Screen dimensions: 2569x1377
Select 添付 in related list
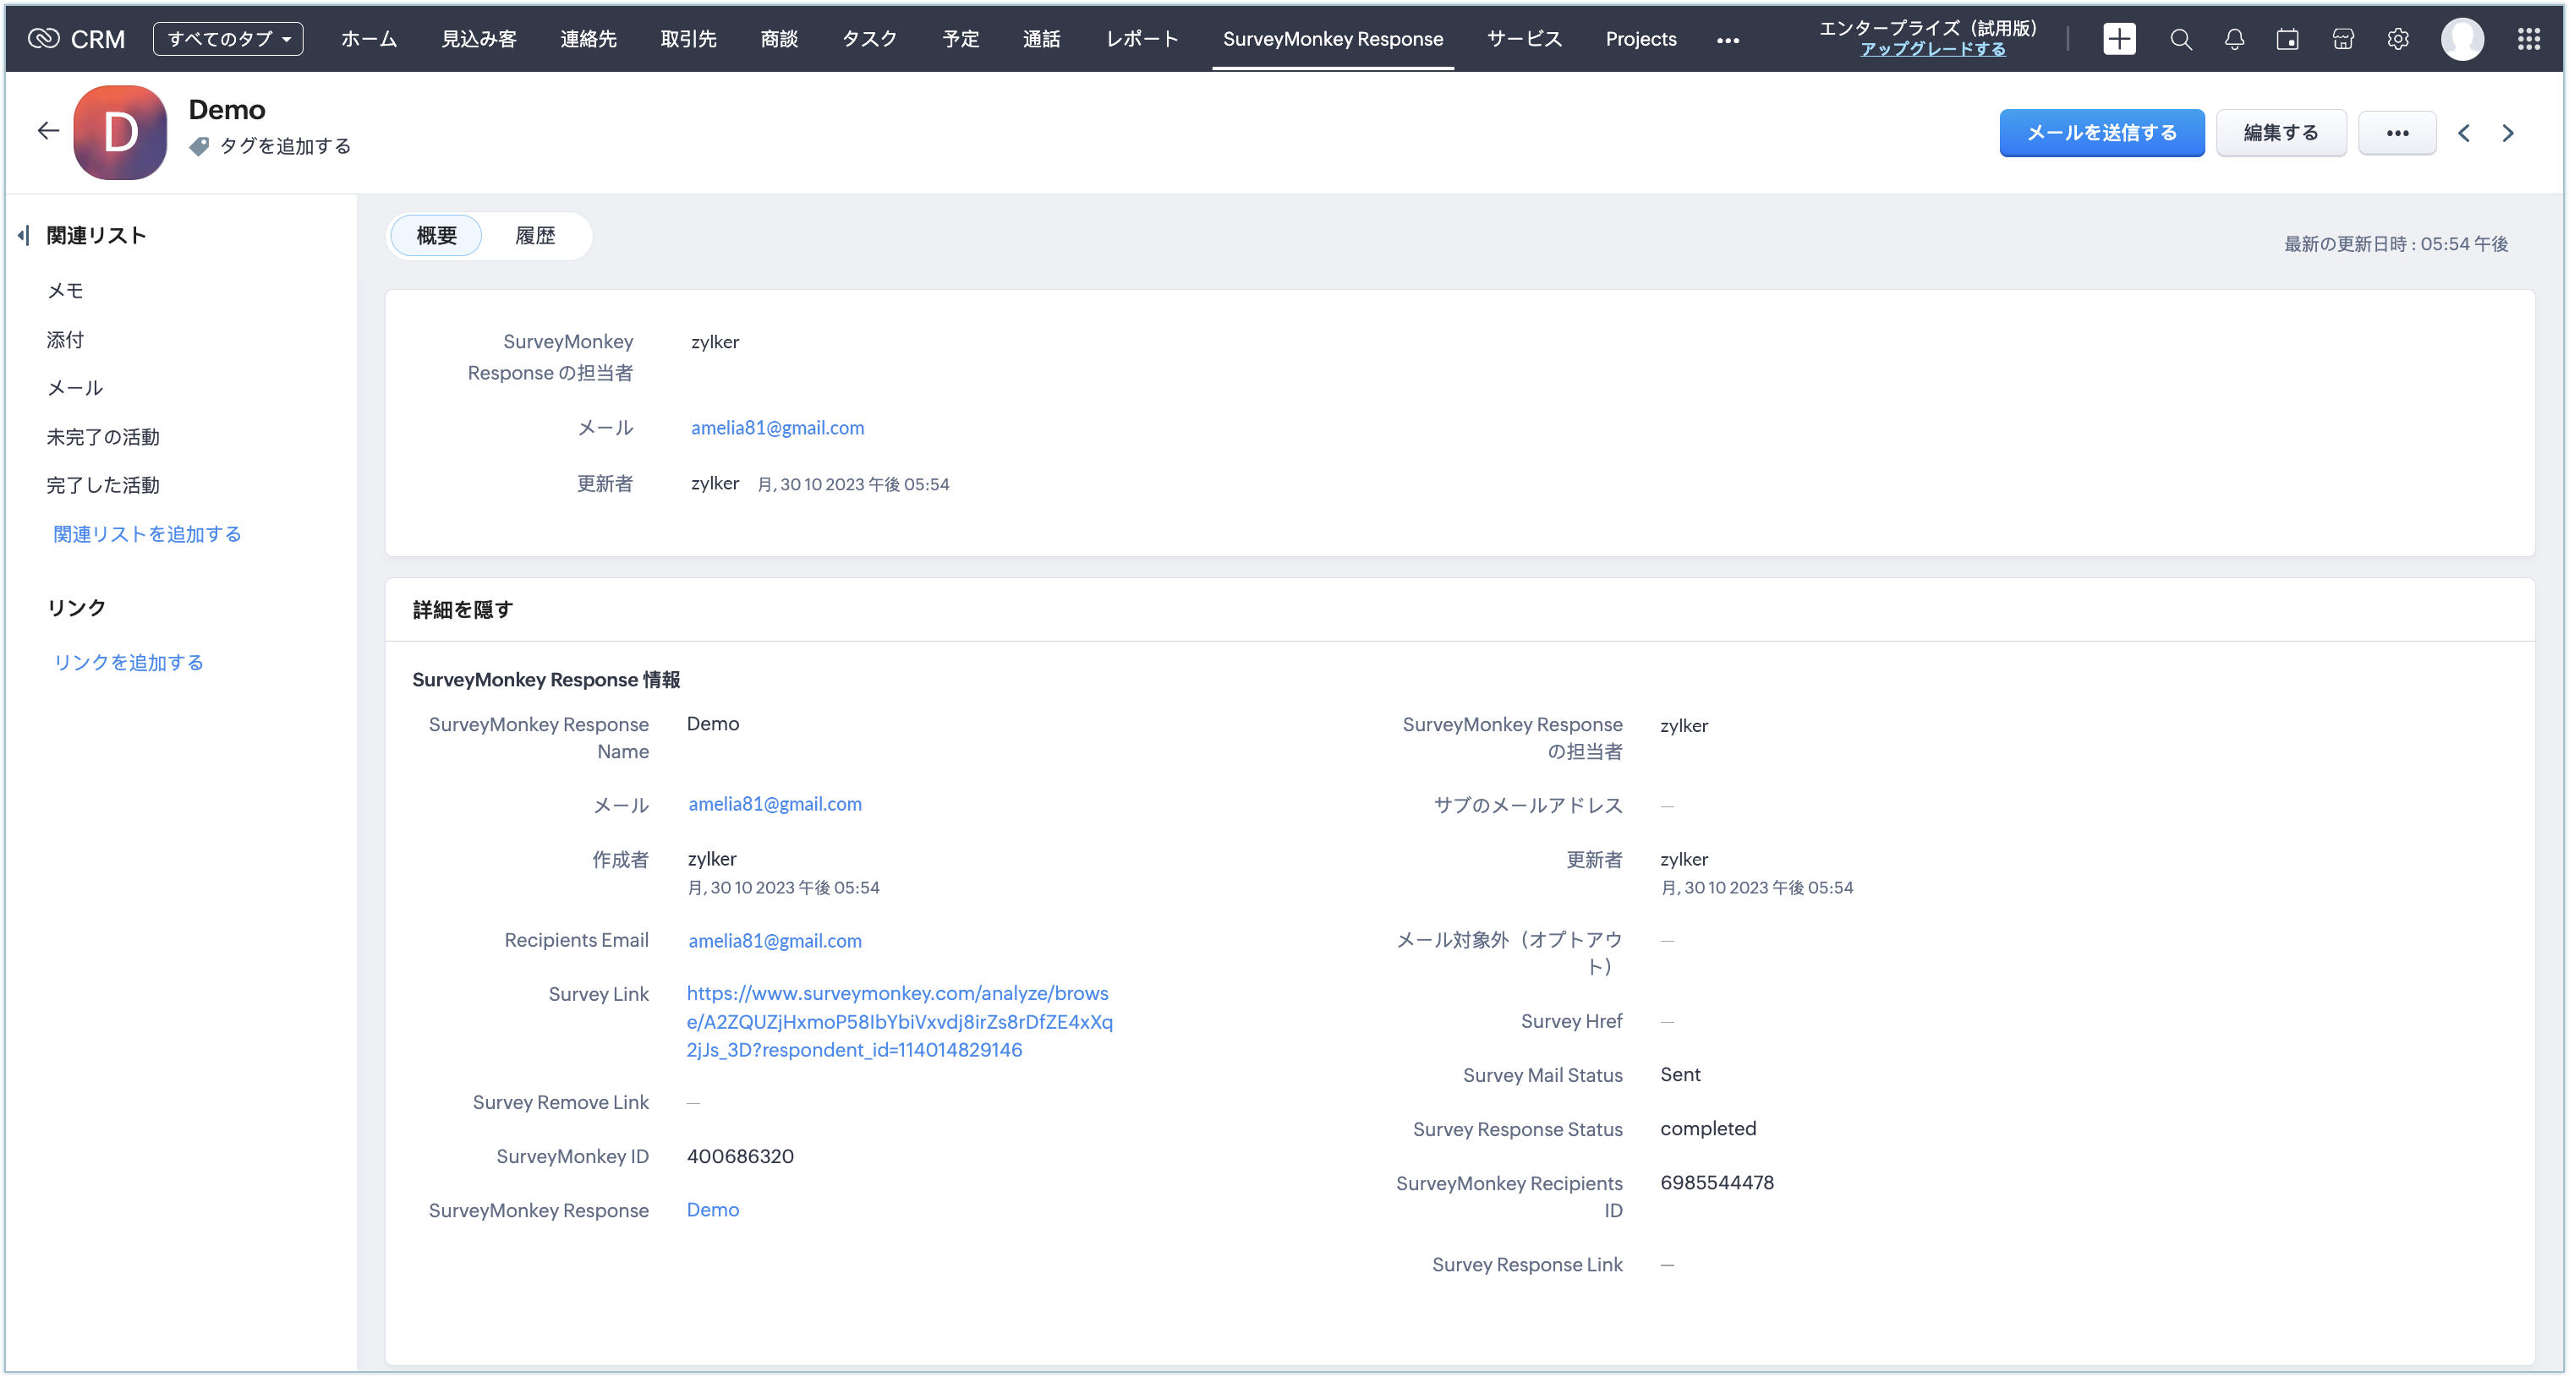pyautogui.click(x=66, y=340)
